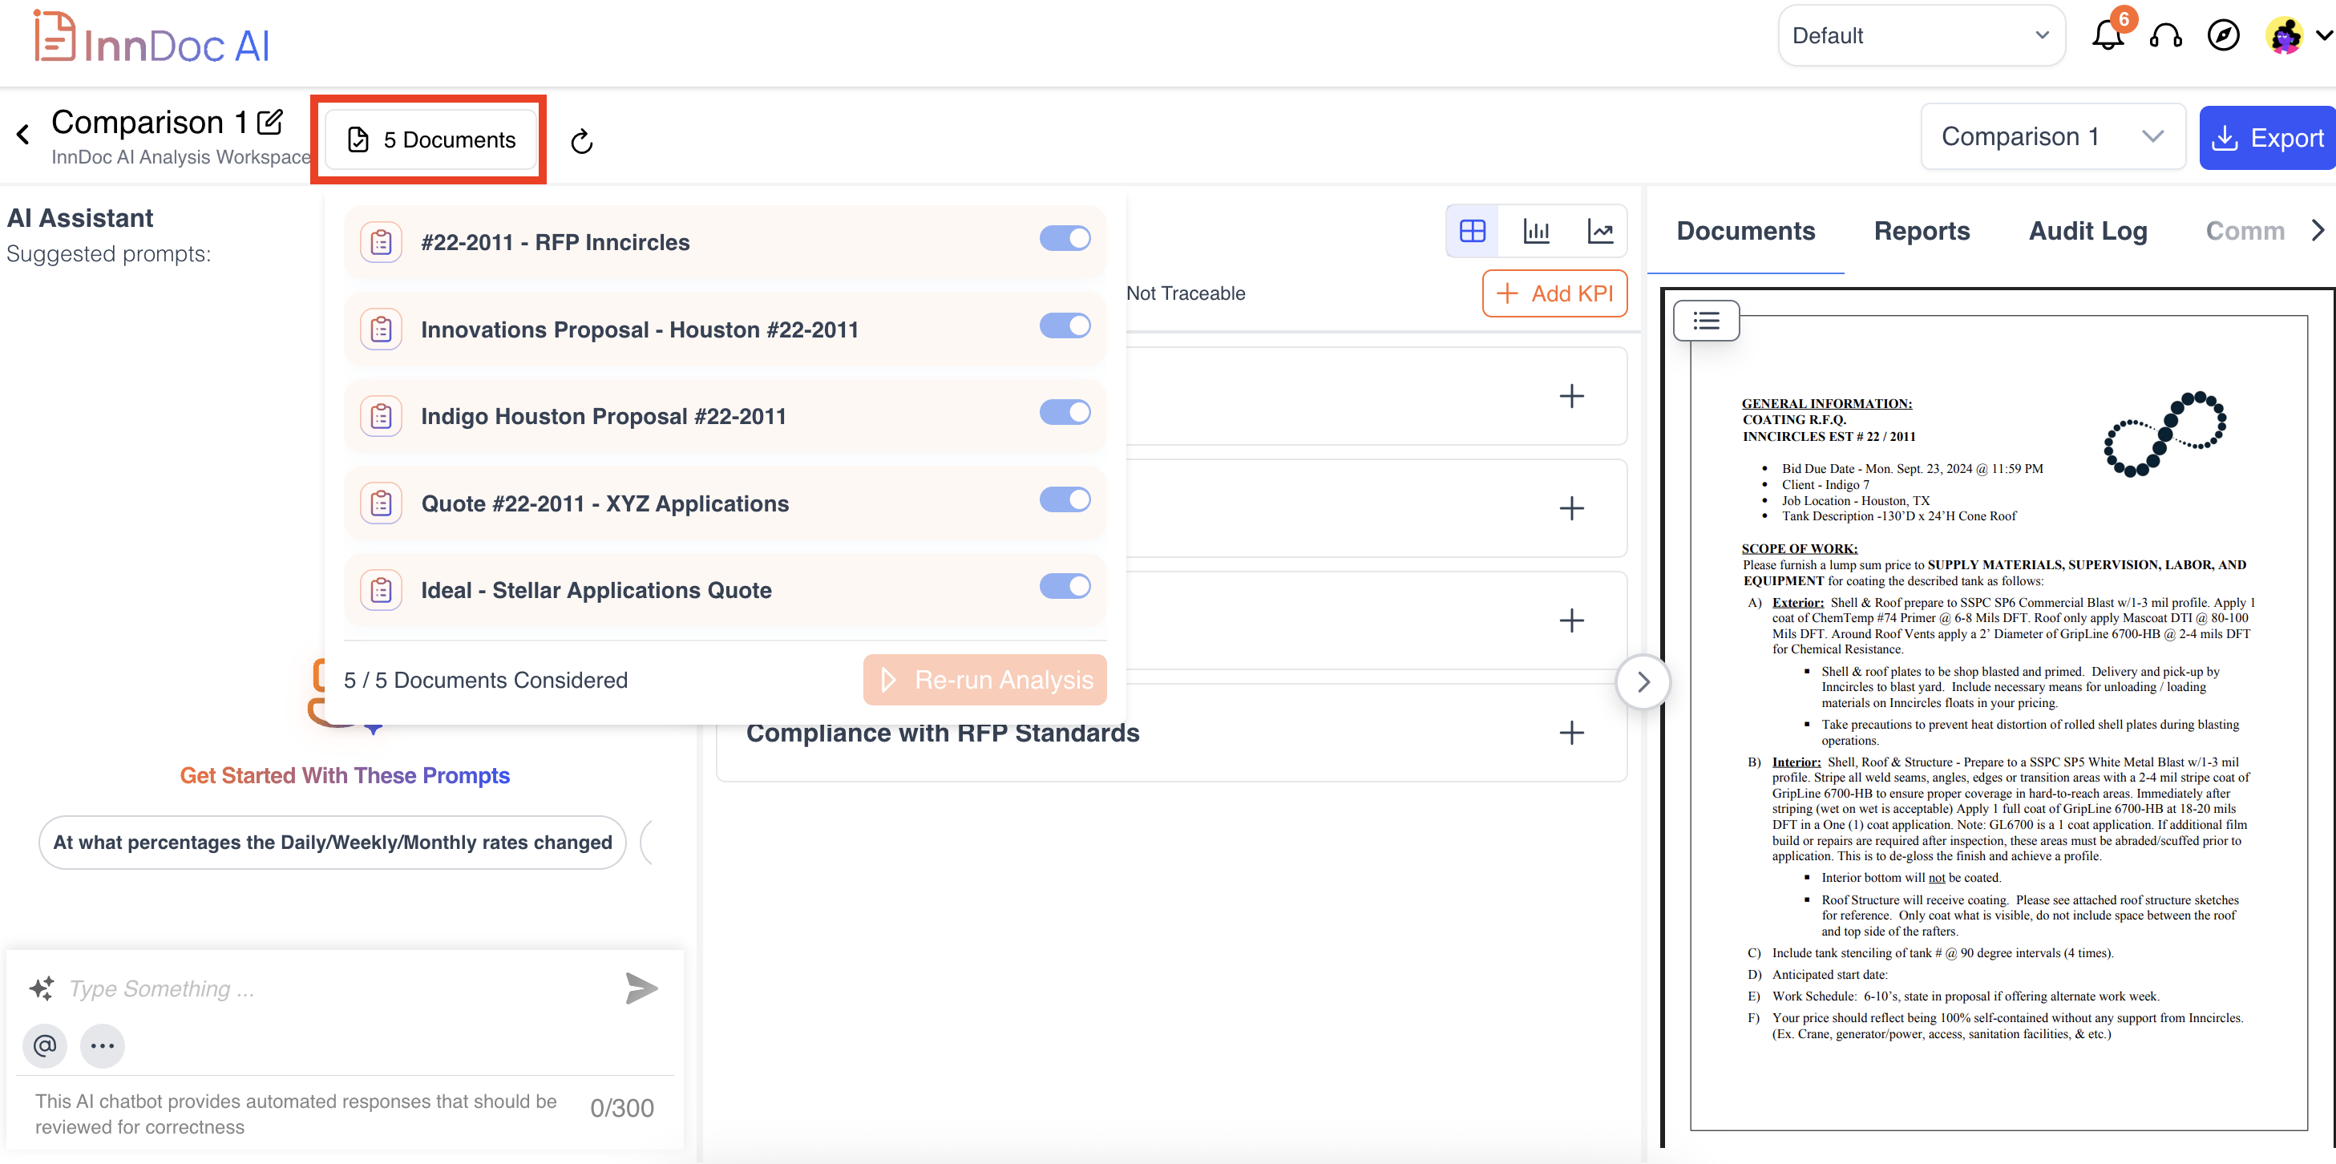Click the refresh icon beside 5 Documents
Image resolution: width=2336 pixels, height=1164 pixels.
click(581, 141)
